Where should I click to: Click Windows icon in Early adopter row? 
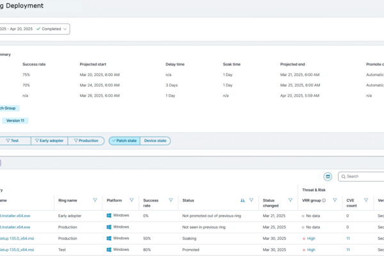point(109,215)
